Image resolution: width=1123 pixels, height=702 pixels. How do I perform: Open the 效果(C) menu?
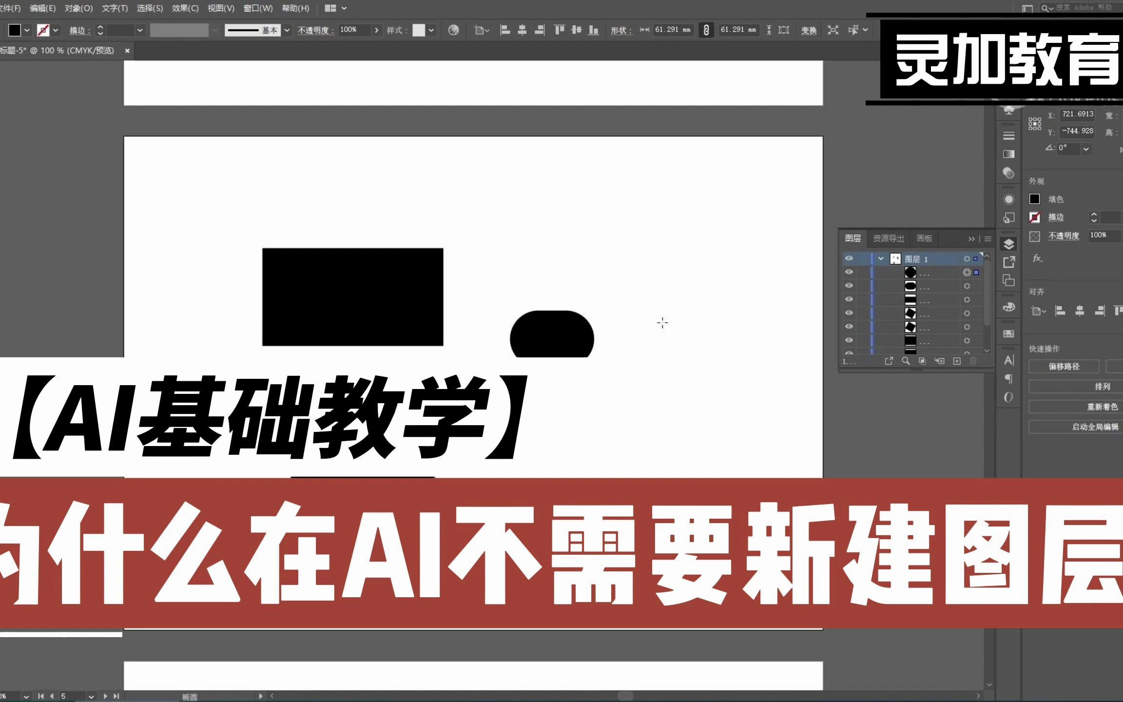tap(185, 8)
